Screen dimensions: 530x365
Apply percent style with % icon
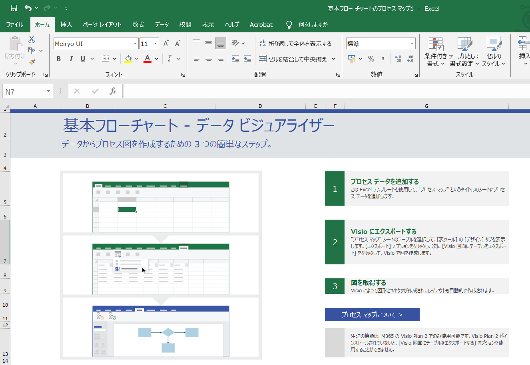click(x=371, y=59)
